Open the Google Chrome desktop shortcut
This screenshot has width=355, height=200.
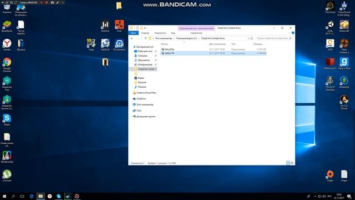(x=7, y=65)
